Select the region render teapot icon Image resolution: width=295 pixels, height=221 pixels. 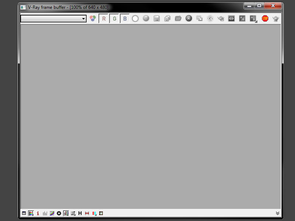tap(221, 18)
